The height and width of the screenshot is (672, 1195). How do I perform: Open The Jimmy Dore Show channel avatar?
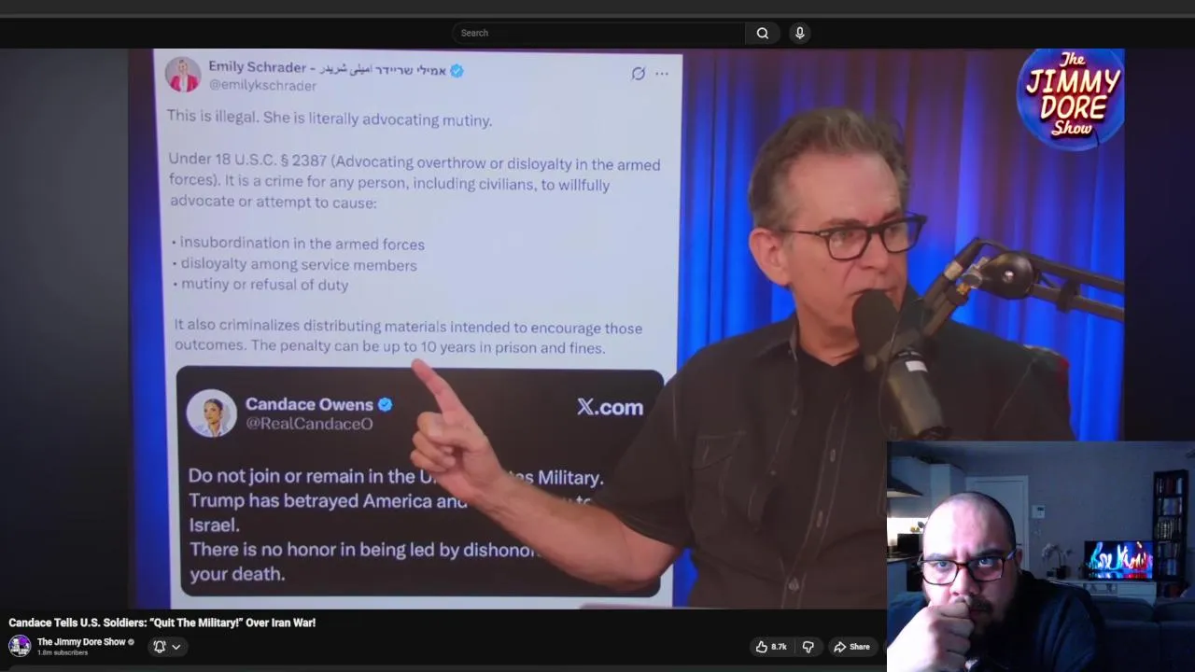click(20, 646)
